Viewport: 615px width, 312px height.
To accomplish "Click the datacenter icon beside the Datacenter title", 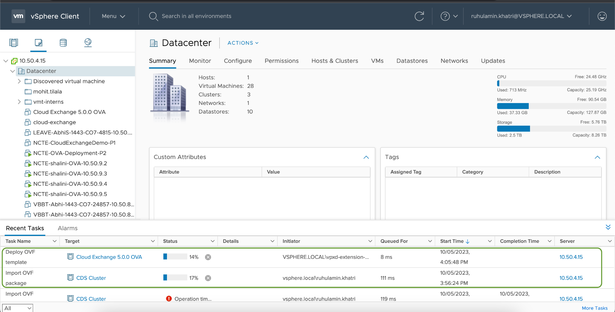I will point(153,43).
